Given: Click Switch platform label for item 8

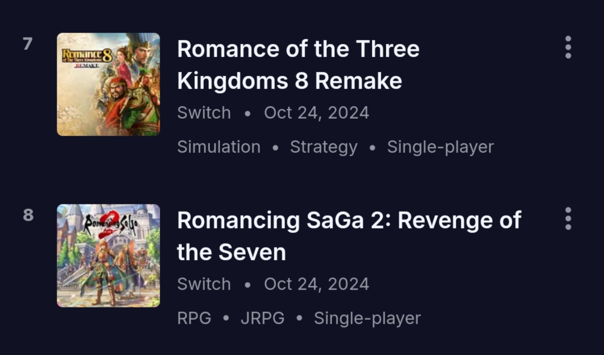Looking at the screenshot, I should (204, 284).
